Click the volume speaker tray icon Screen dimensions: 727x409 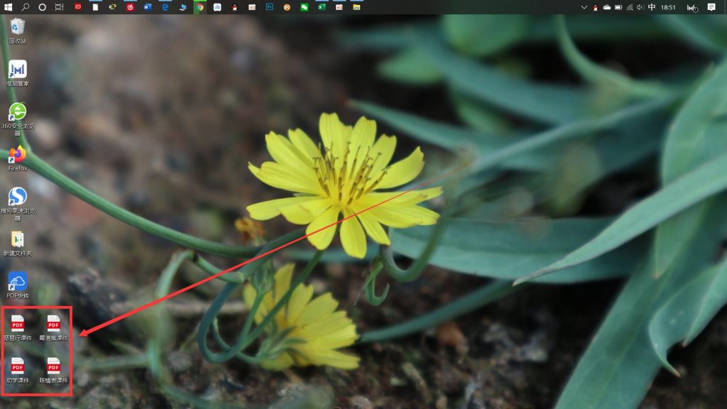[x=640, y=7]
